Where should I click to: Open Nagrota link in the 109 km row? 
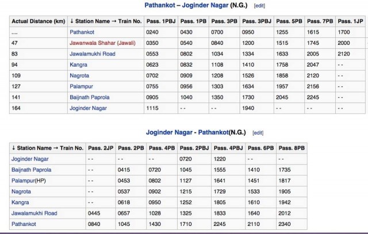pos(80,76)
